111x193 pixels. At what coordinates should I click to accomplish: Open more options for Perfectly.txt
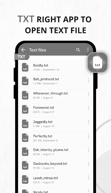[x=89, y=136]
